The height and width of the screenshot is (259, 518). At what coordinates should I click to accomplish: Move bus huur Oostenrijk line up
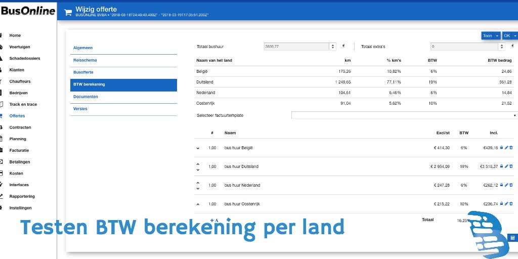point(198,204)
